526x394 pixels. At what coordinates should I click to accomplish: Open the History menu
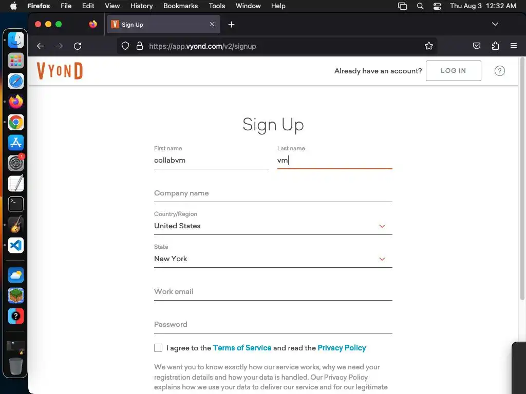(x=141, y=6)
